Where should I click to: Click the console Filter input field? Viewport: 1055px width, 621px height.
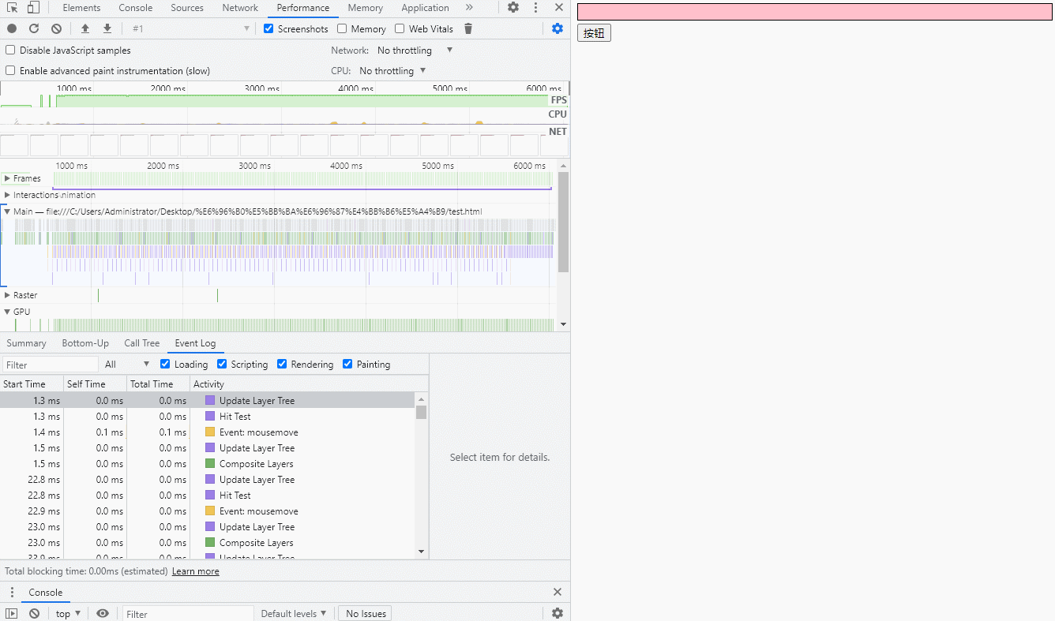188,614
